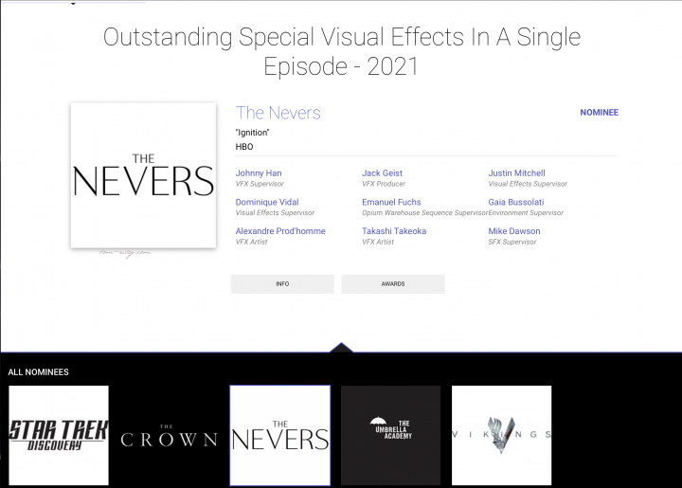Click the NOMINEE status label
The image size is (682, 488).
[599, 113]
